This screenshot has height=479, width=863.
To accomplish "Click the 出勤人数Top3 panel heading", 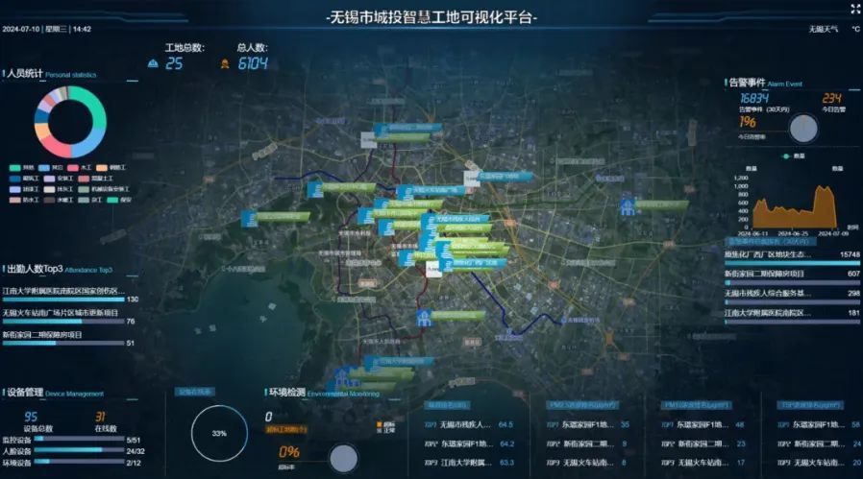I will (35, 269).
